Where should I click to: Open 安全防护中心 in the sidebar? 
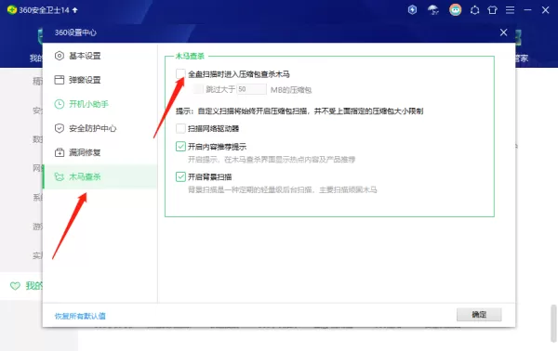100,128
